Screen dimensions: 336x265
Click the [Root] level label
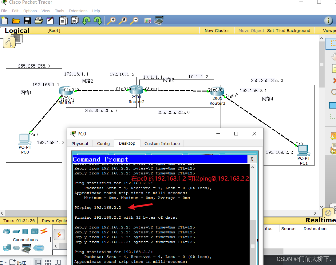[54, 31]
